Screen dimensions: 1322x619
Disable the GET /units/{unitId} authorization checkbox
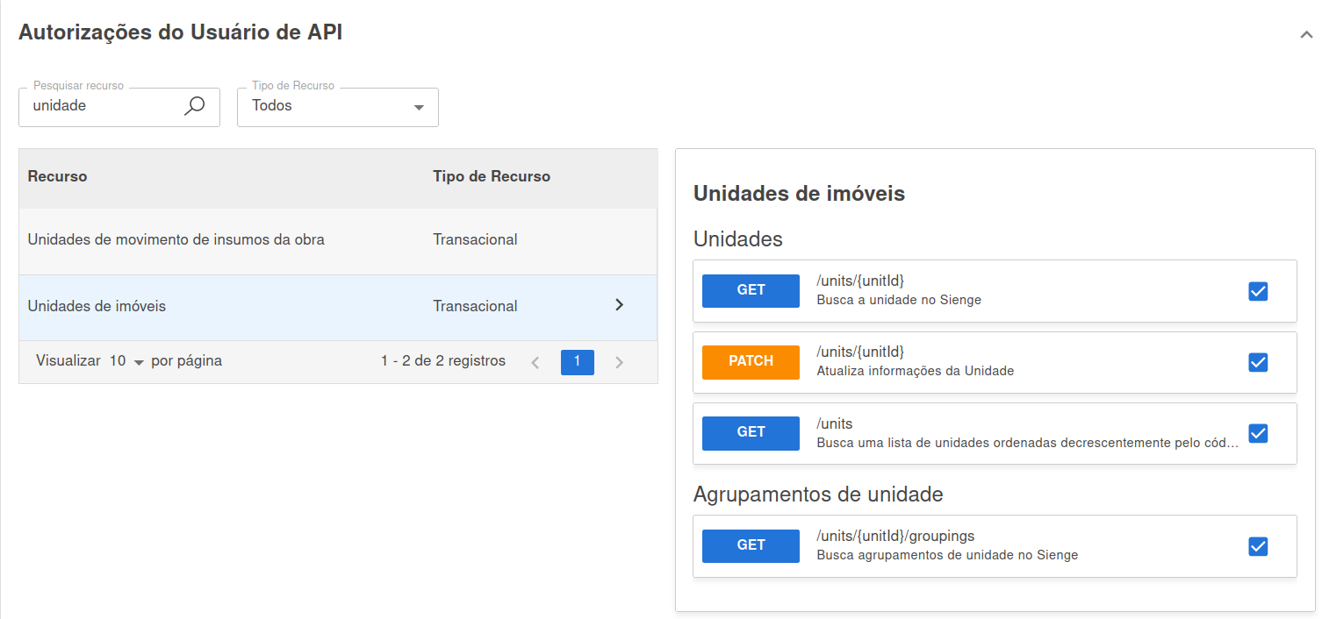(x=1258, y=290)
